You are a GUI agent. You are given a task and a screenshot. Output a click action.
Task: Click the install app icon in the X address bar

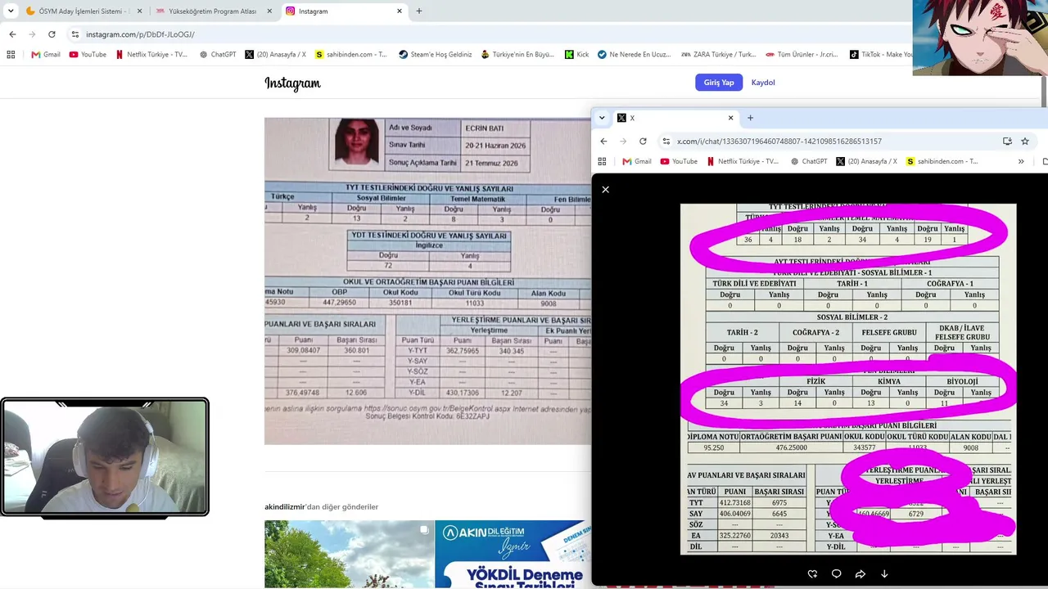coord(1007,141)
